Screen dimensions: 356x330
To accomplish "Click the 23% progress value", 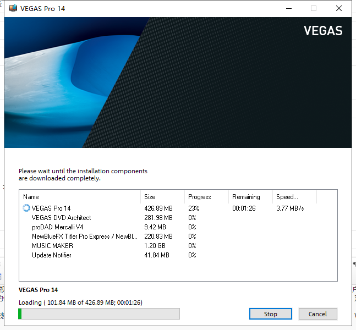I will point(194,208).
